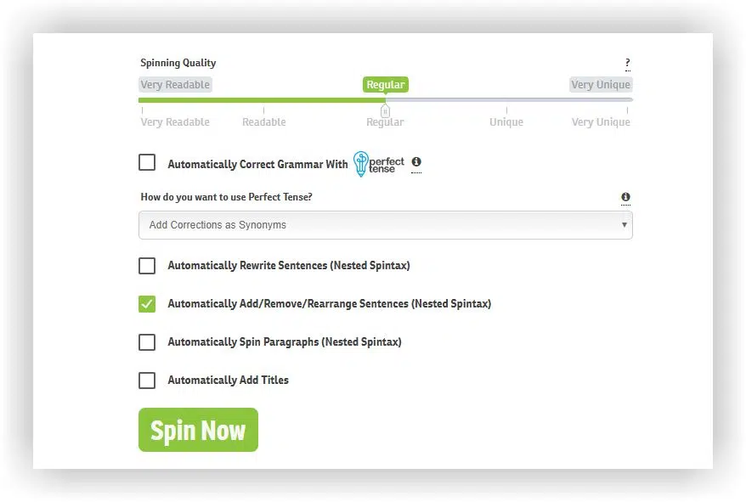Click the question mark help icon beside Spinning Quality
Screen dimensions: 746x502
[628, 63]
